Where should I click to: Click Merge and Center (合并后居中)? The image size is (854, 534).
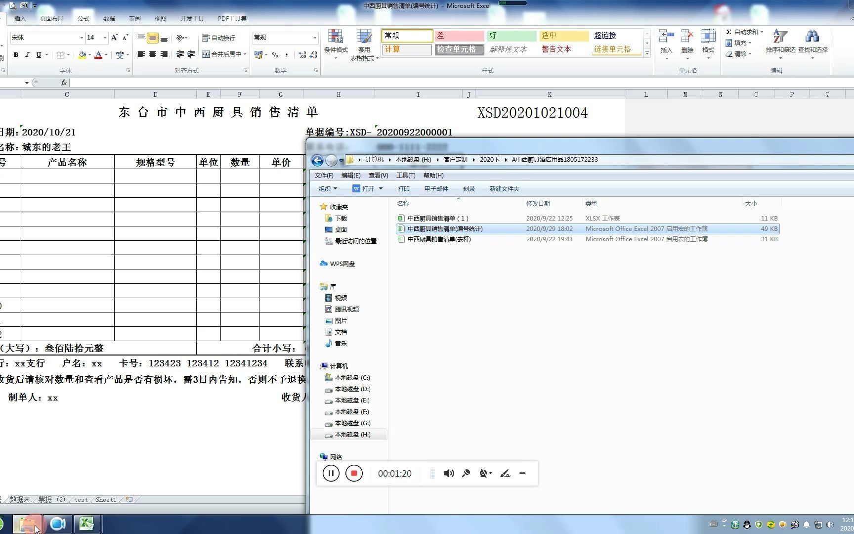(221, 54)
